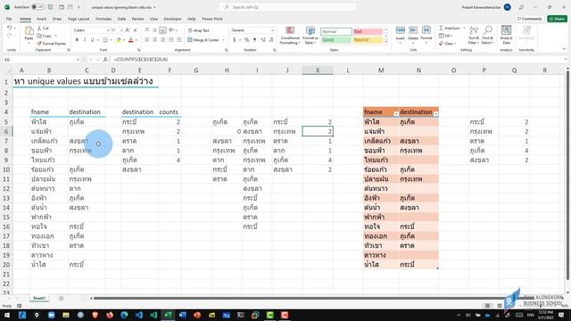
Task: Click the formula bar with COUNTIFS formula
Action: coord(337,60)
